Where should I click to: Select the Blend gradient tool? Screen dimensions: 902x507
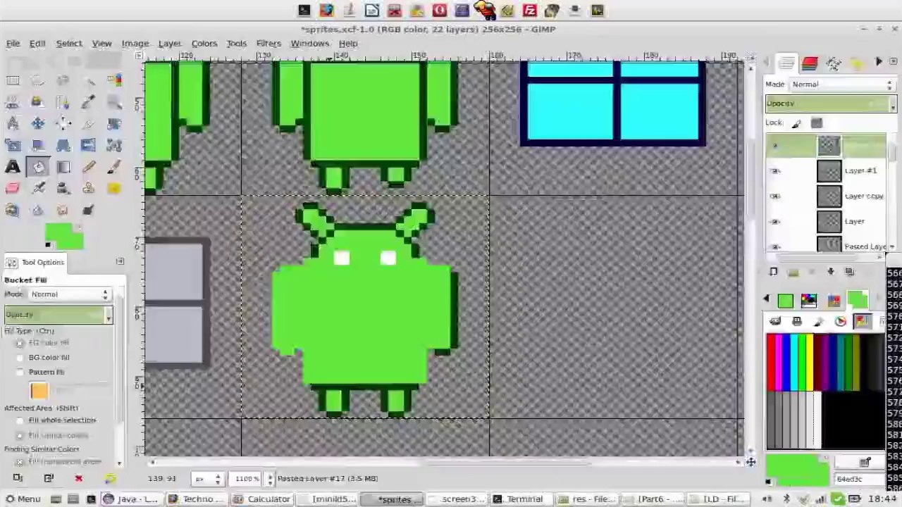pyautogui.click(x=63, y=167)
